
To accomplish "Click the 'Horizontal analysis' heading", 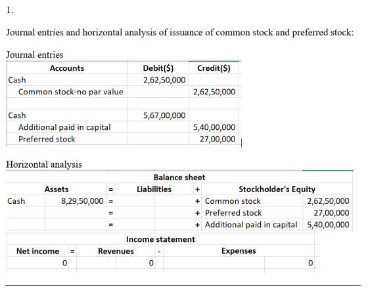I will 44,165.
